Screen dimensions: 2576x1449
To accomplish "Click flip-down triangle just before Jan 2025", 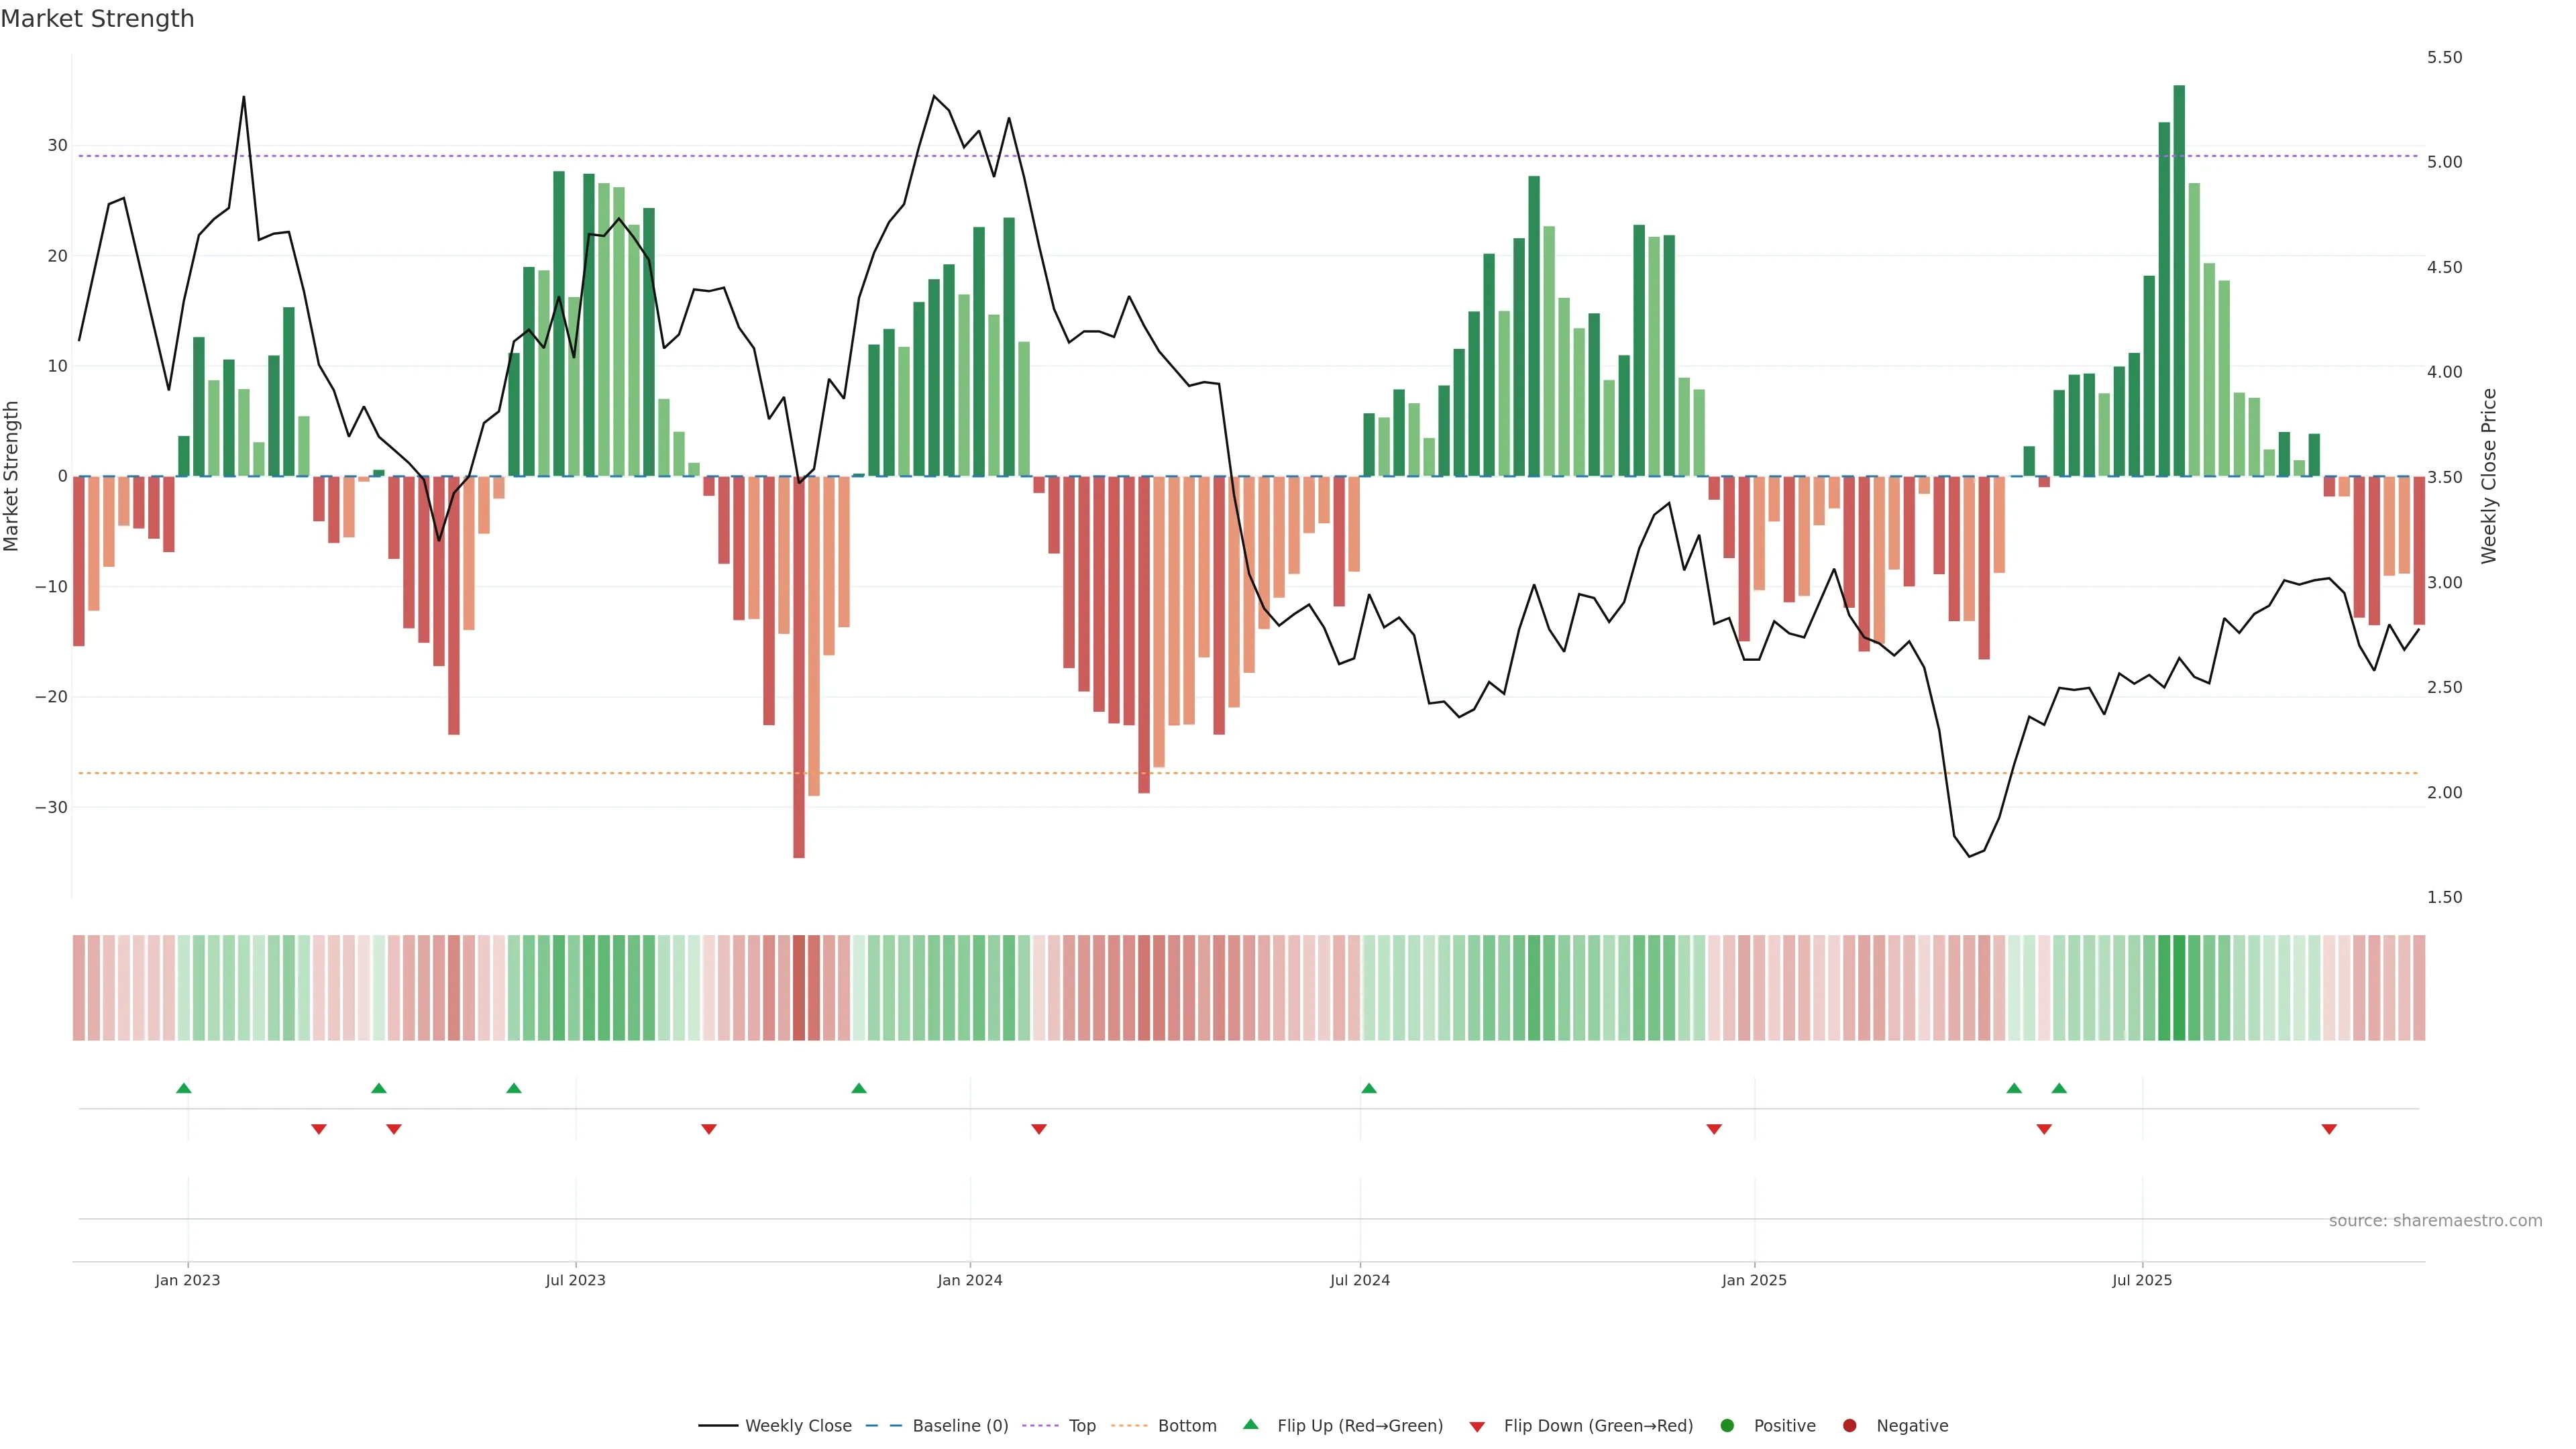I will pyautogui.click(x=1714, y=1129).
